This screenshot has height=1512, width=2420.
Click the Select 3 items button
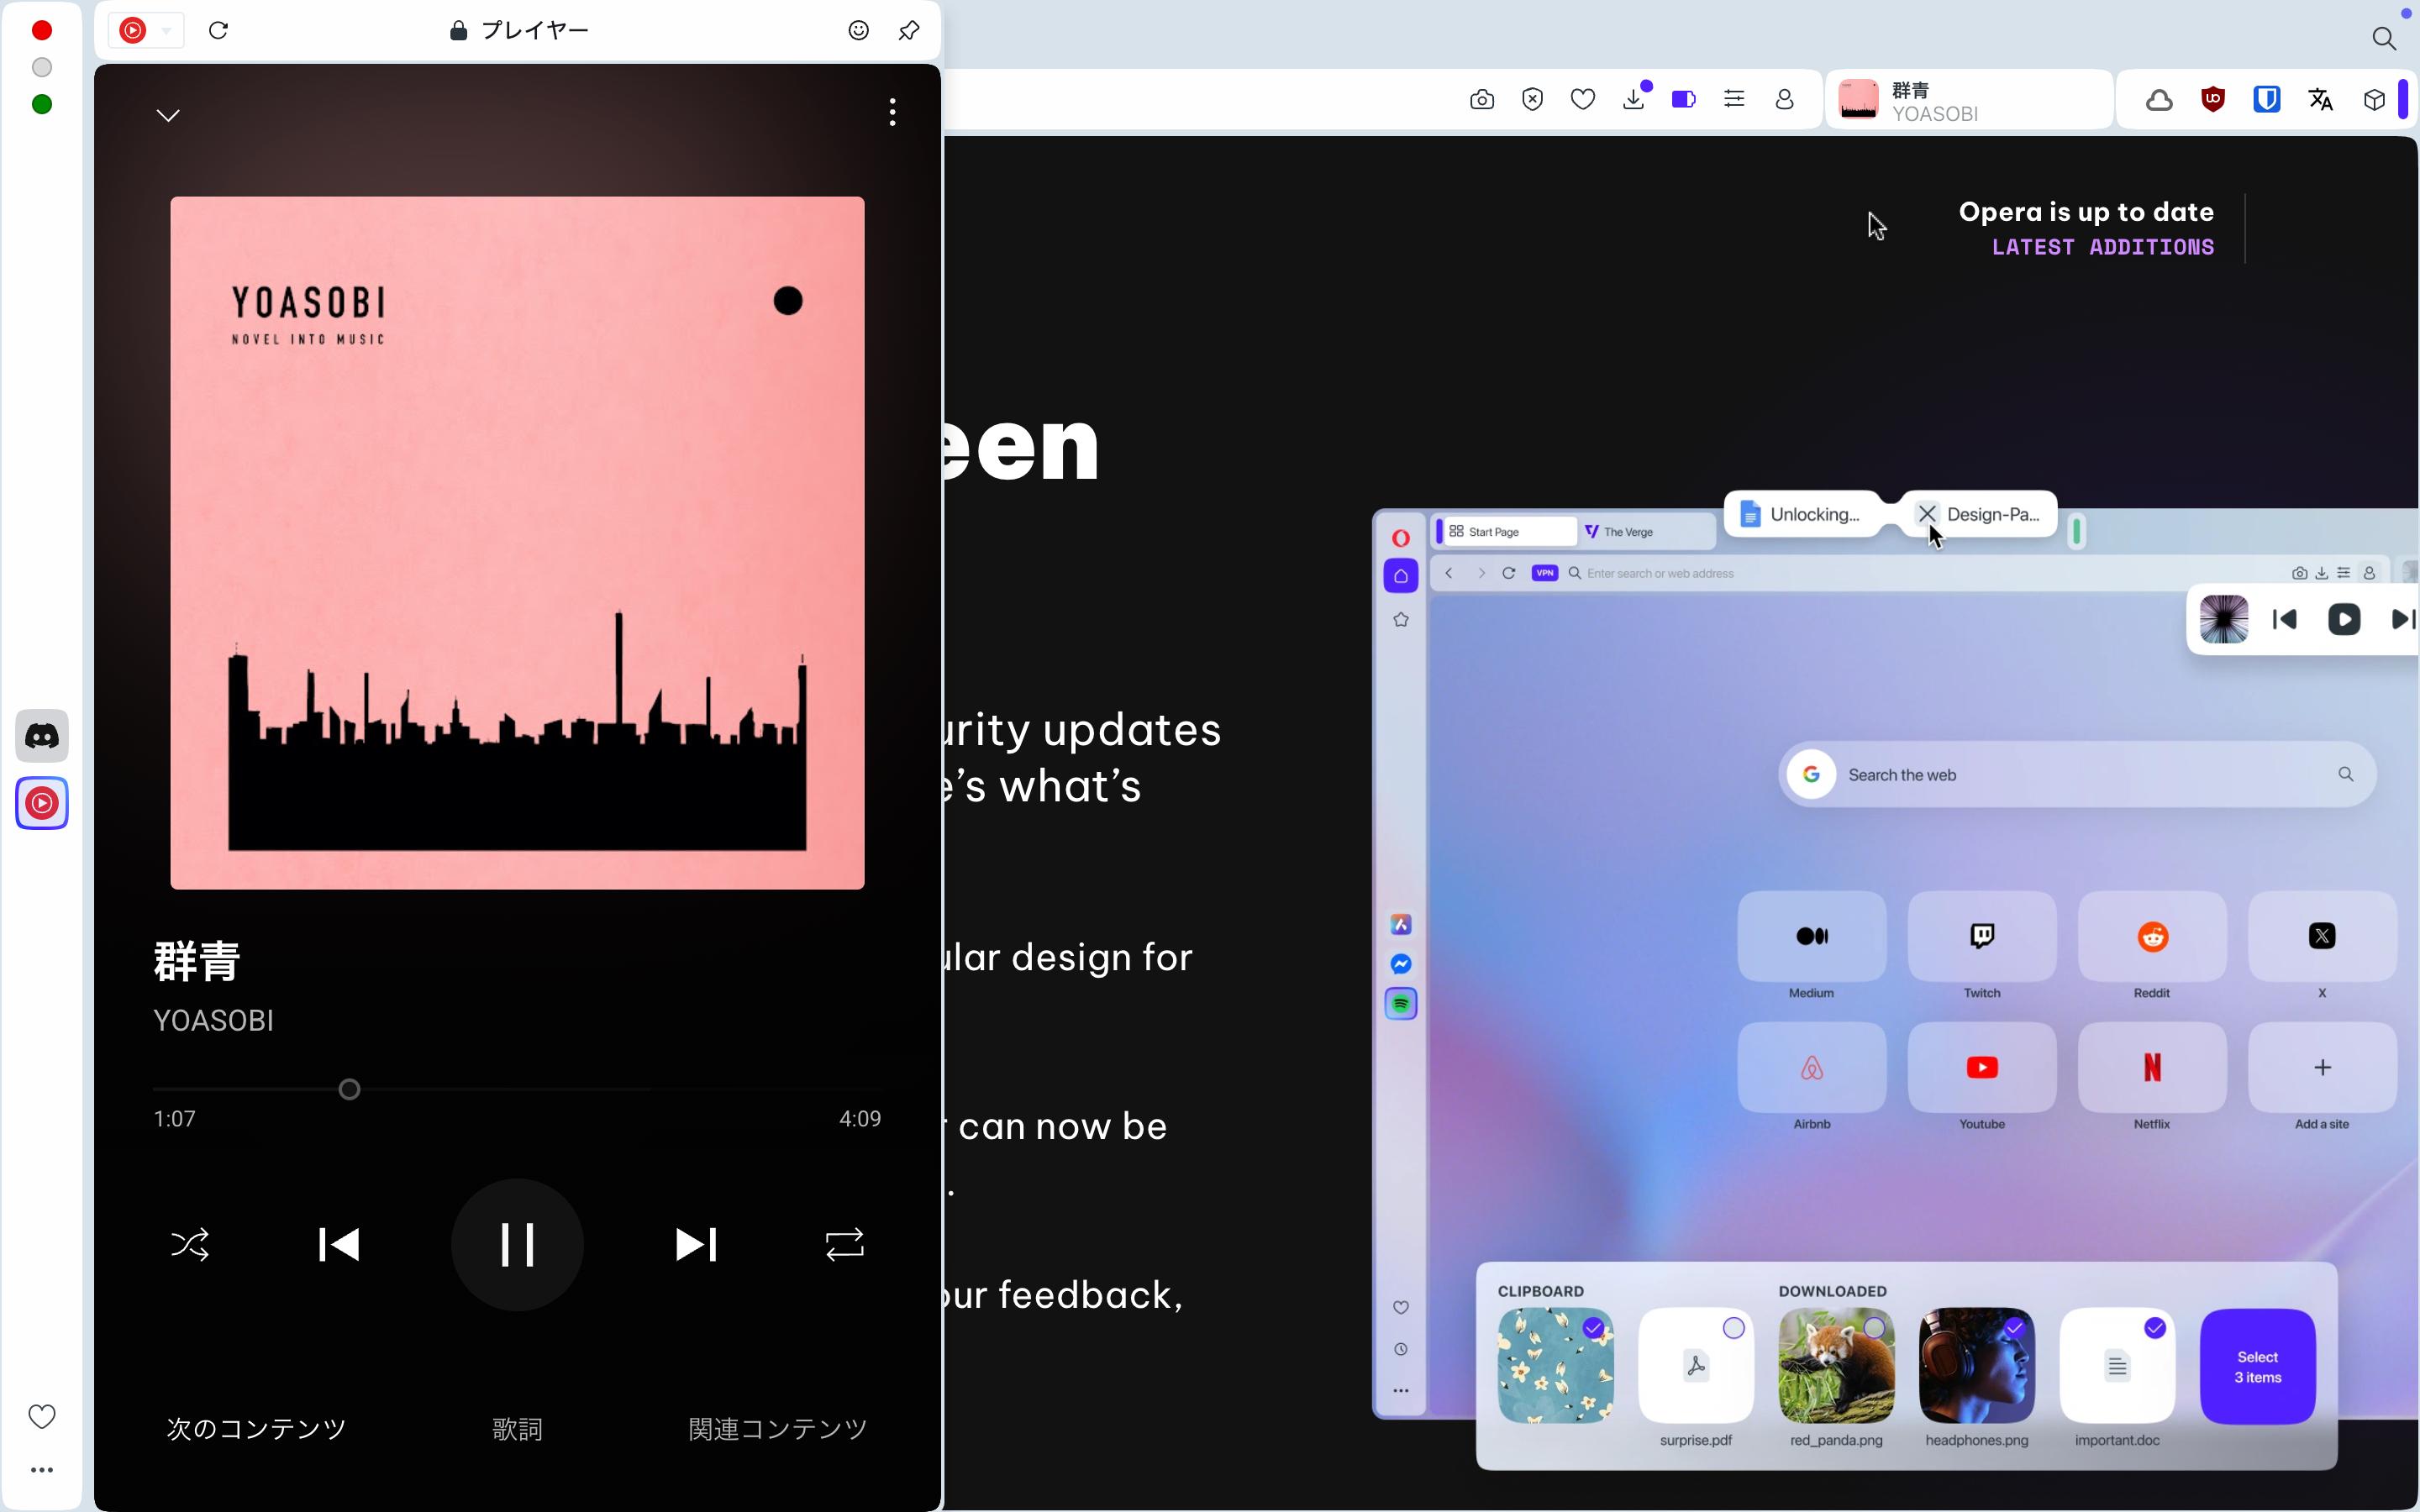coord(2258,1367)
